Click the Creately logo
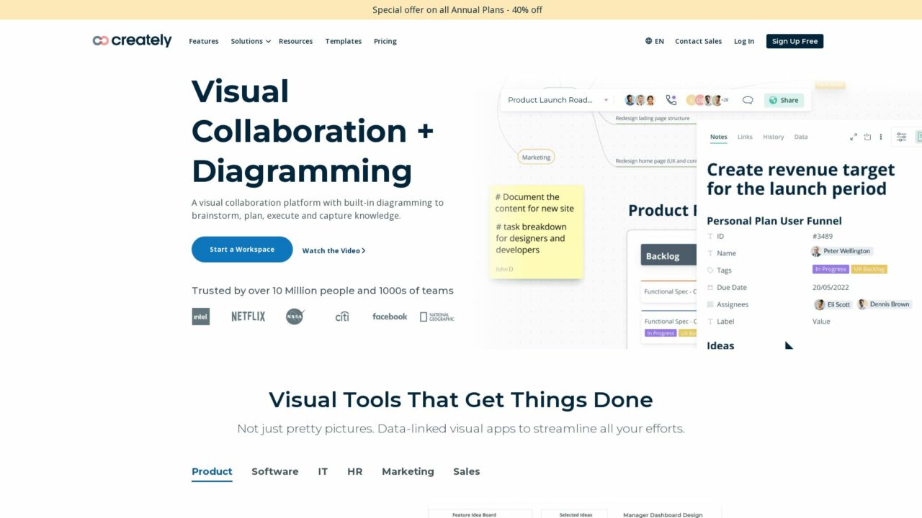 pos(132,41)
